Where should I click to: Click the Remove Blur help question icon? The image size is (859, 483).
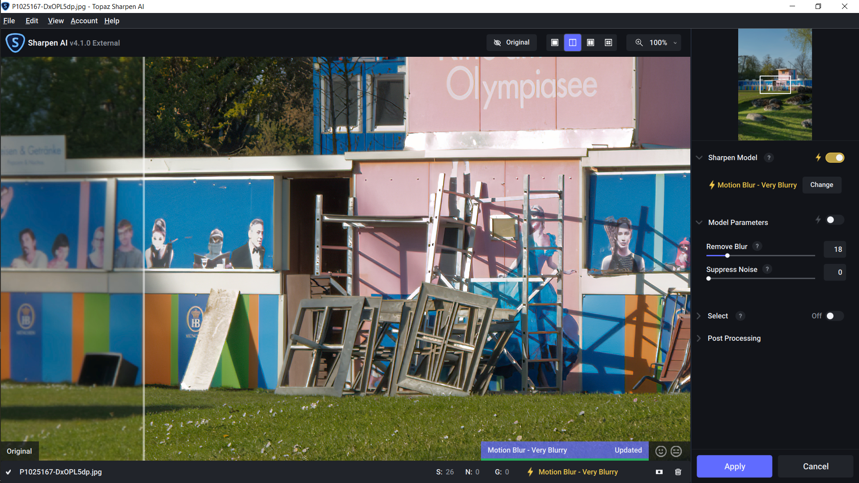point(757,246)
